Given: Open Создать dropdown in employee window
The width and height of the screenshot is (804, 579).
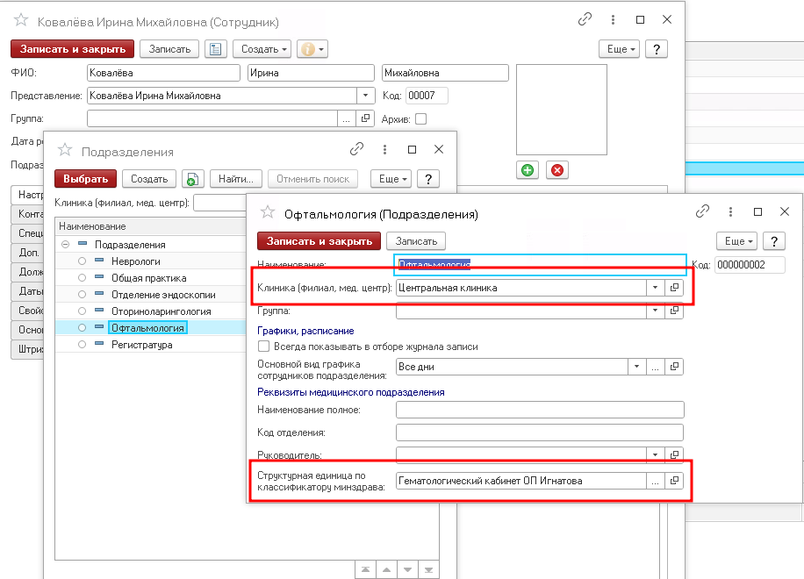Looking at the screenshot, I should [262, 49].
